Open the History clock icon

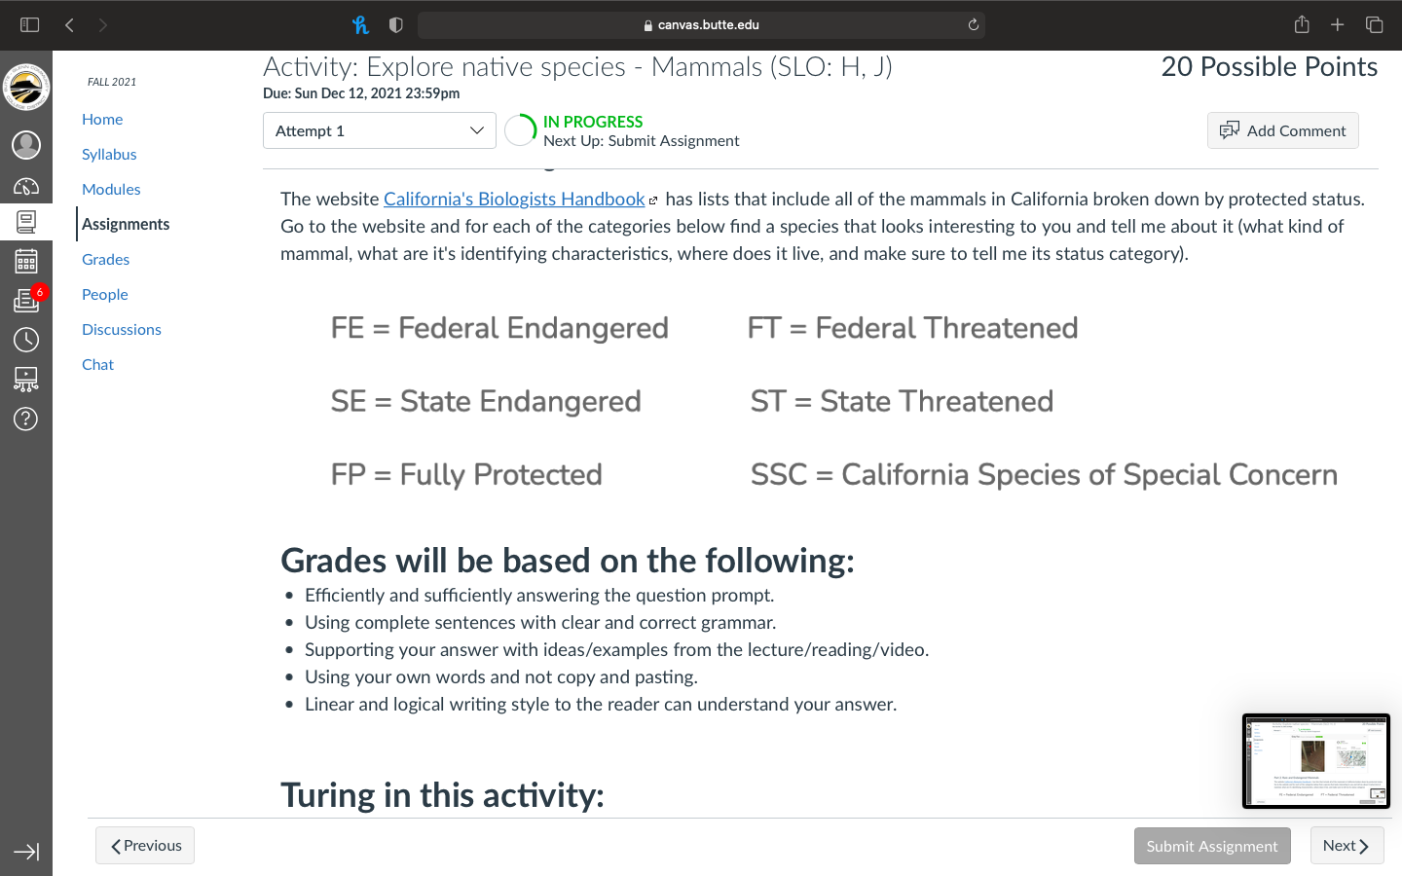point(26,340)
